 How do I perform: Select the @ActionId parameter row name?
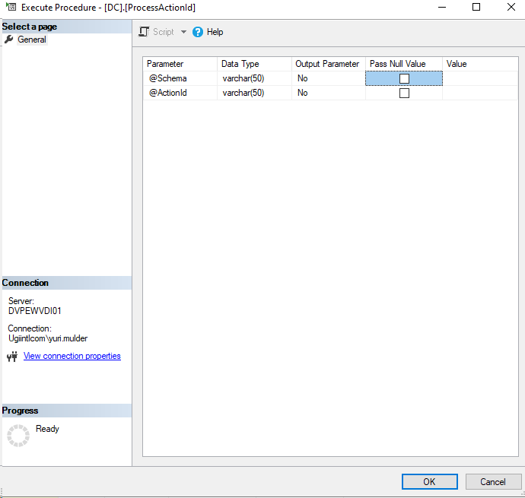coord(168,93)
